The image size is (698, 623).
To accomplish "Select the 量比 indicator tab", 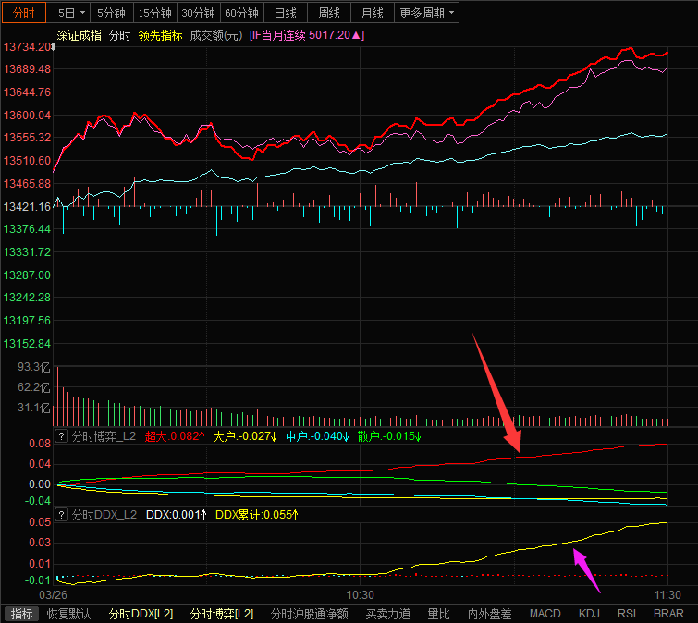I will [x=438, y=614].
